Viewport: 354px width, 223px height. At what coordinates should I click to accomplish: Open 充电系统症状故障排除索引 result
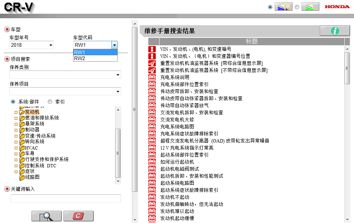pos(189,134)
